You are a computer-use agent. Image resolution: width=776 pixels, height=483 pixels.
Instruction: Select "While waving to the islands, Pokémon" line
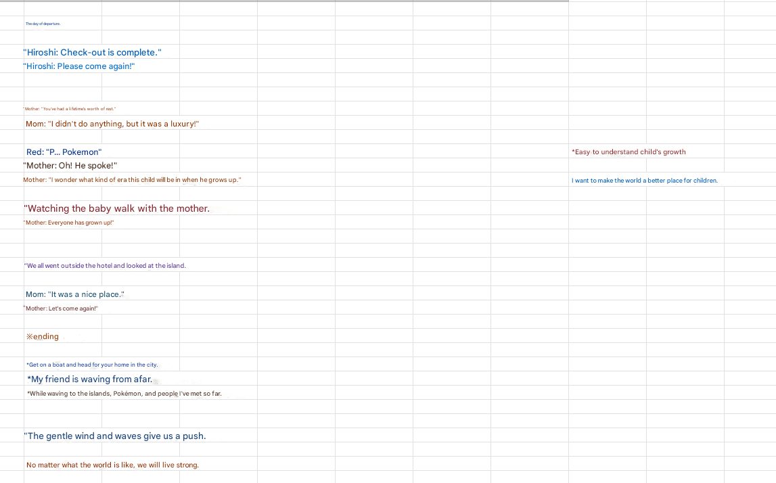coord(124,394)
